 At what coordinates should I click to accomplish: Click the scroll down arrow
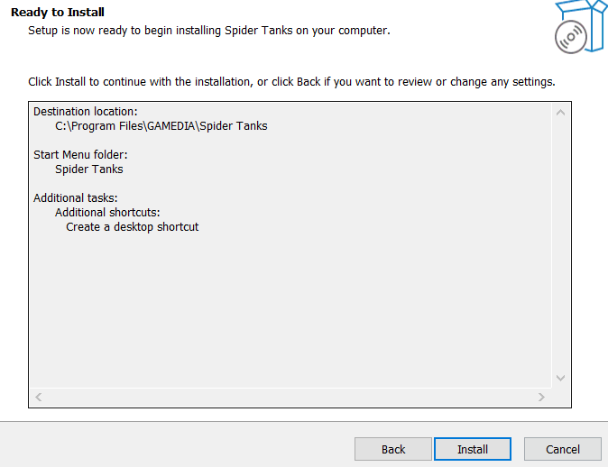click(560, 378)
